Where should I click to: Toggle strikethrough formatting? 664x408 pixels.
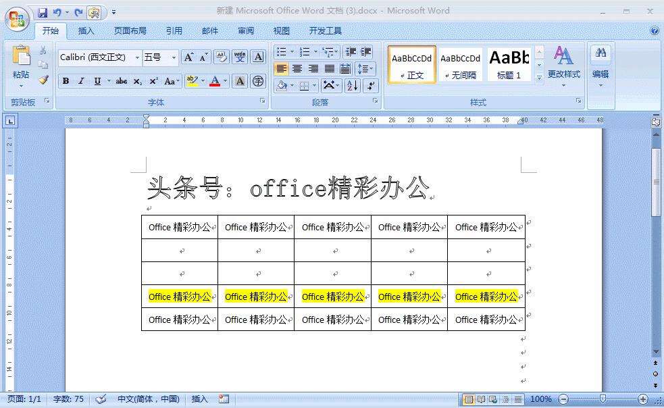[x=122, y=81]
